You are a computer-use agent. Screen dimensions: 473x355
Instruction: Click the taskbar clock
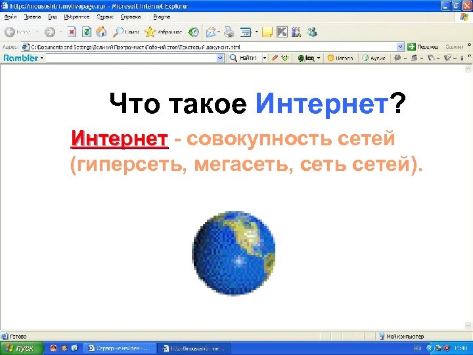click(461, 348)
